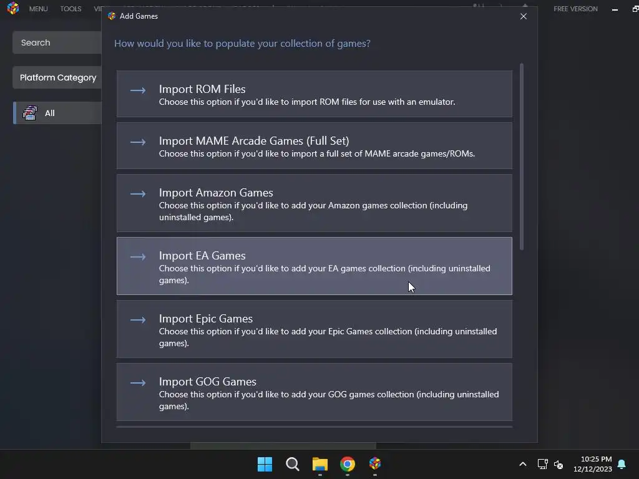The image size is (639, 479).
Task: Select the All platforms sidebar item
Action: click(x=57, y=113)
